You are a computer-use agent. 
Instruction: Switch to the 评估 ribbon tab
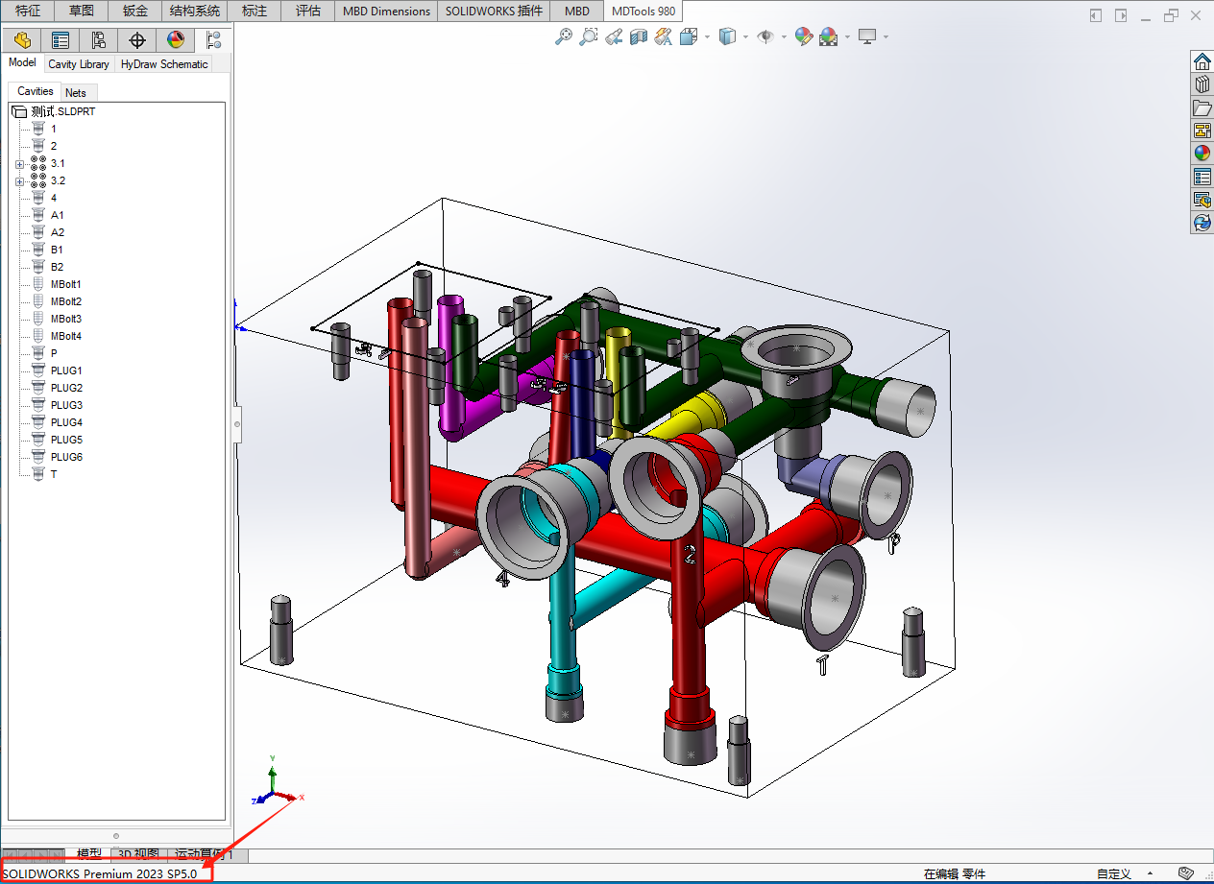pos(308,12)
